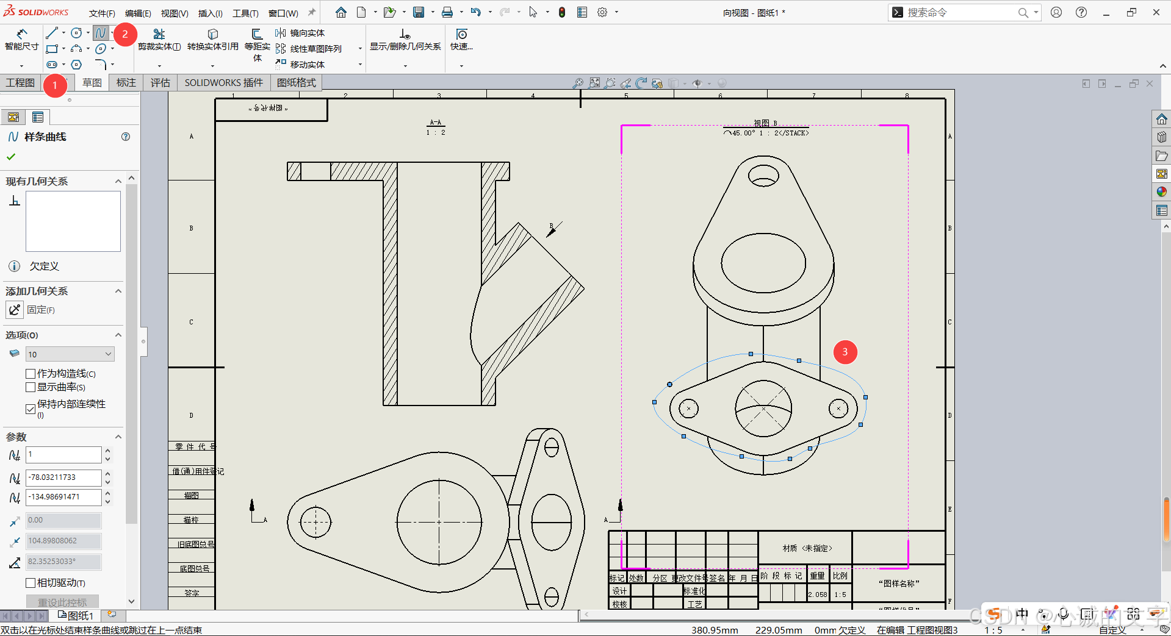
Task: Expand the Smart Dimension dropdown arrow
Action: click(x=21, y=66)
